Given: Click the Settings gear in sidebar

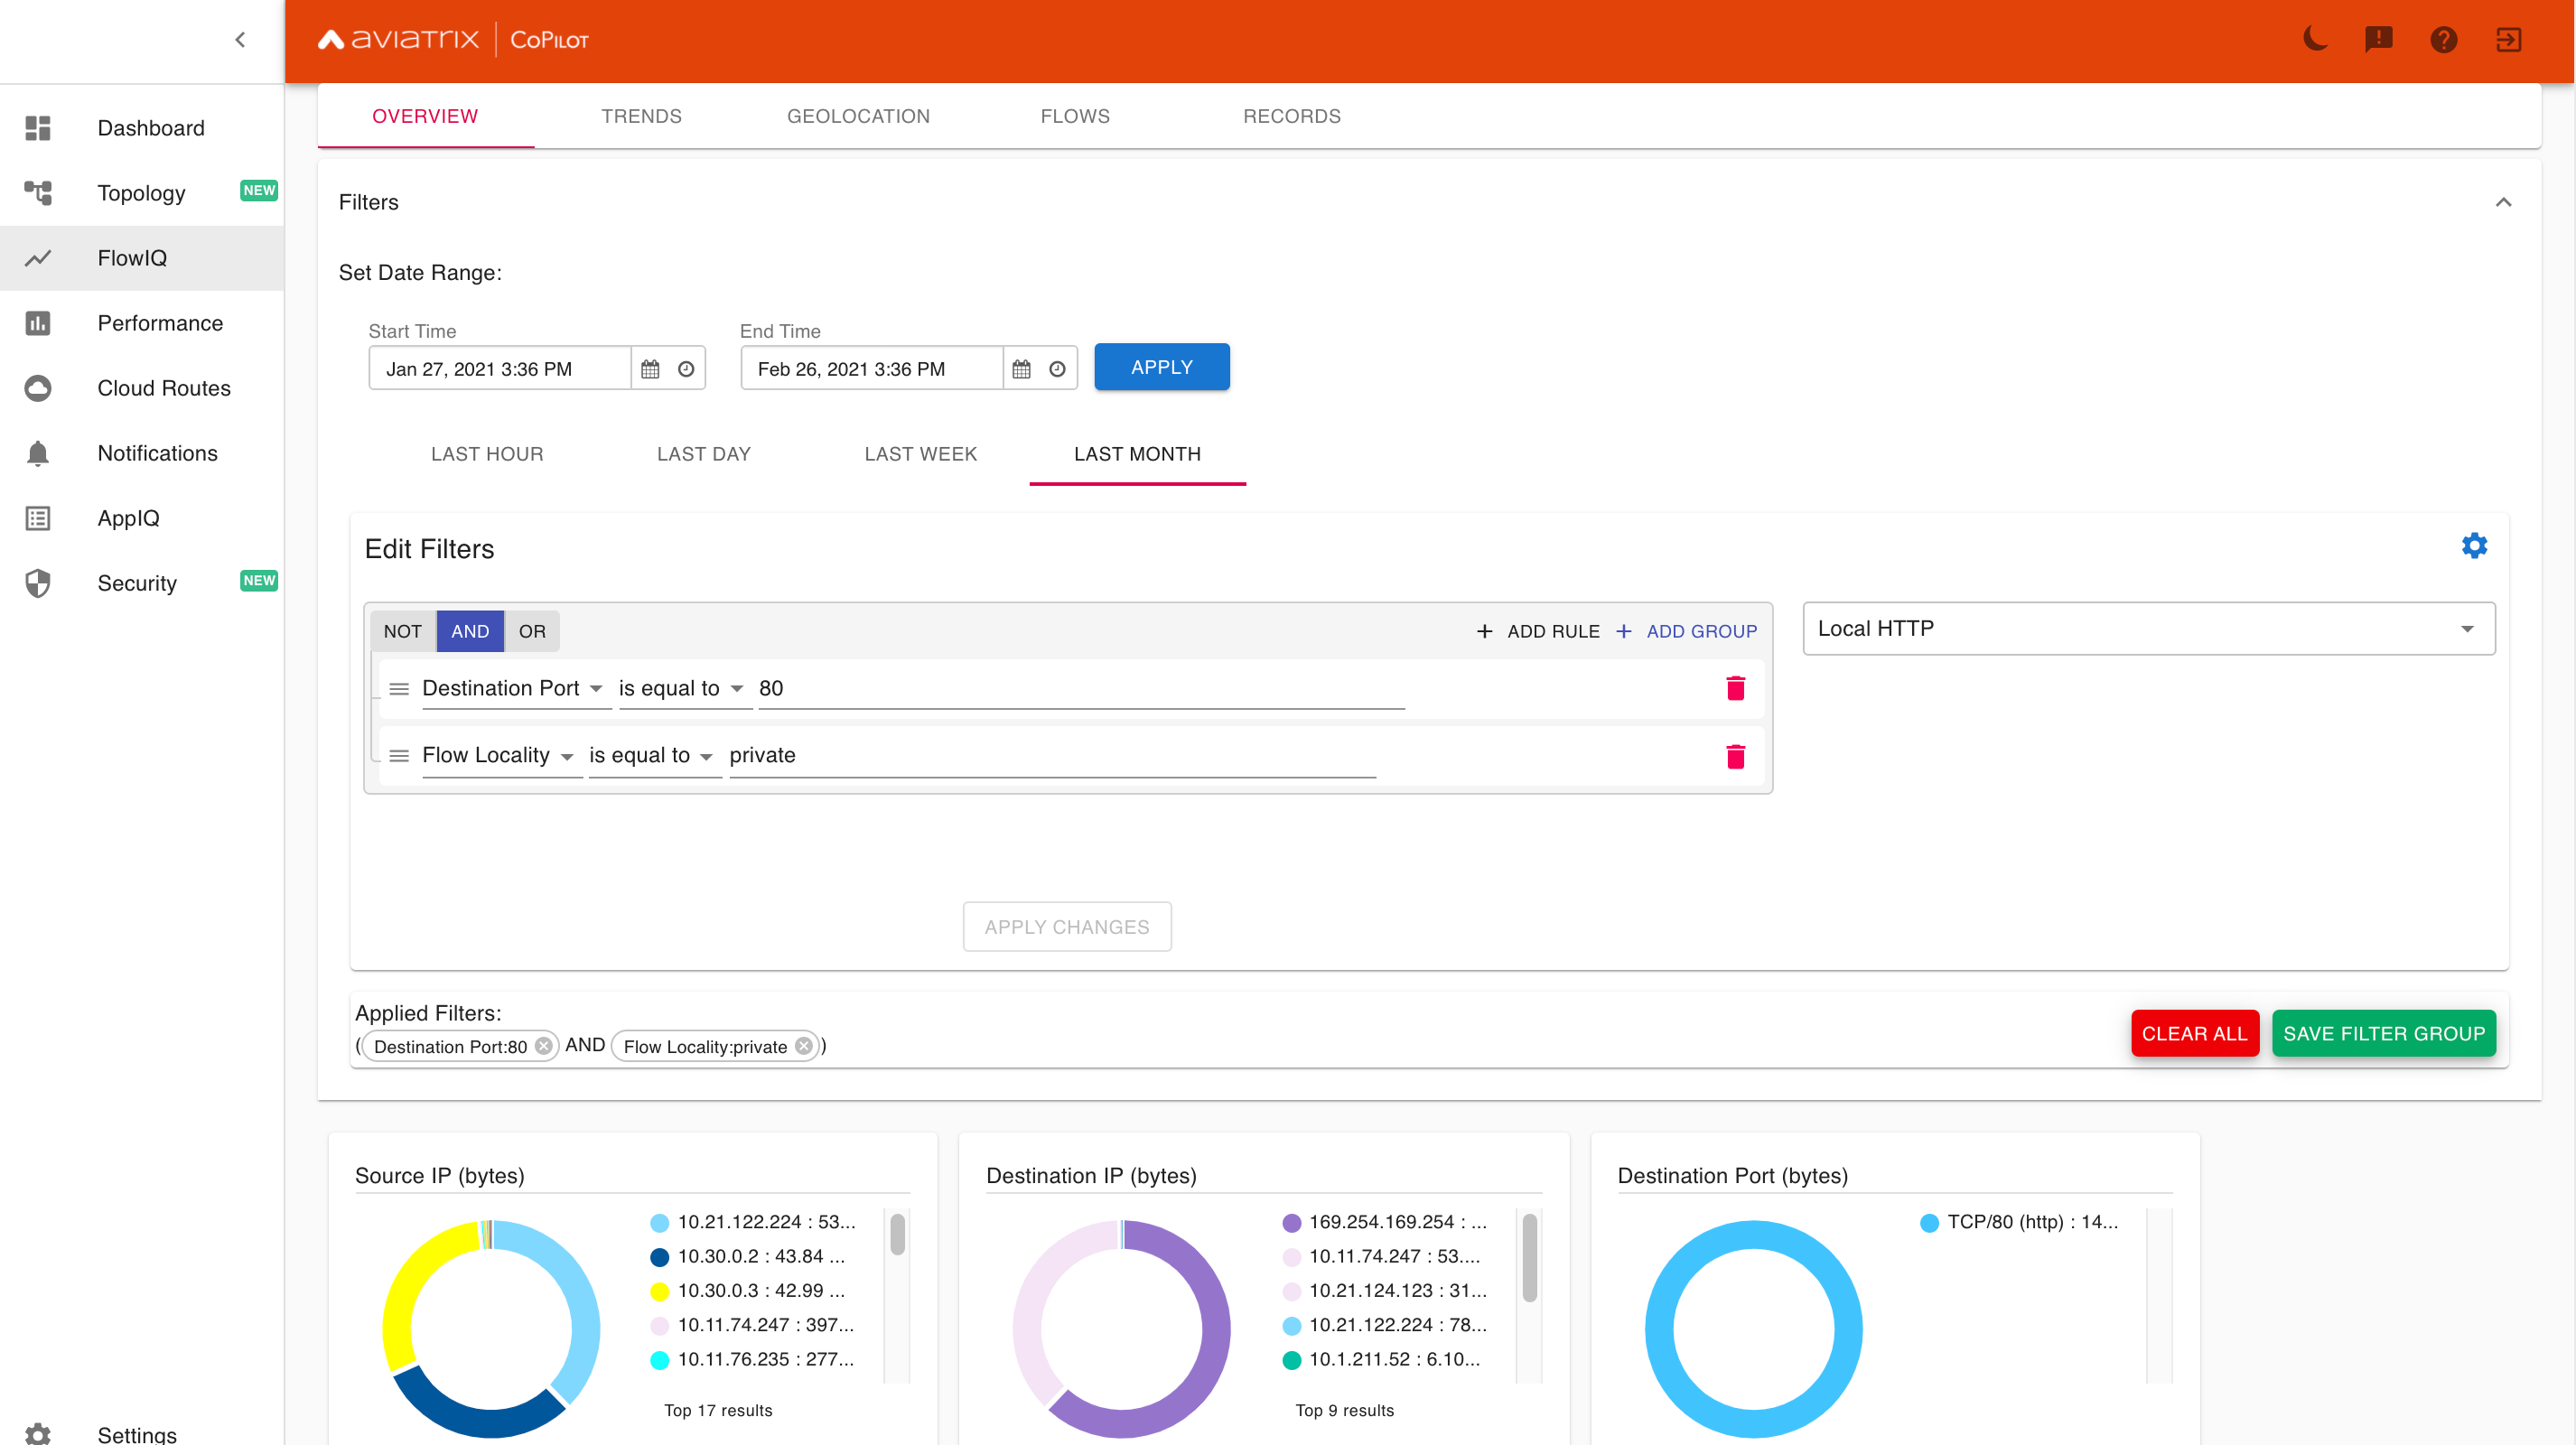Looking at the screenshot, I should (x=38, y=1434).
